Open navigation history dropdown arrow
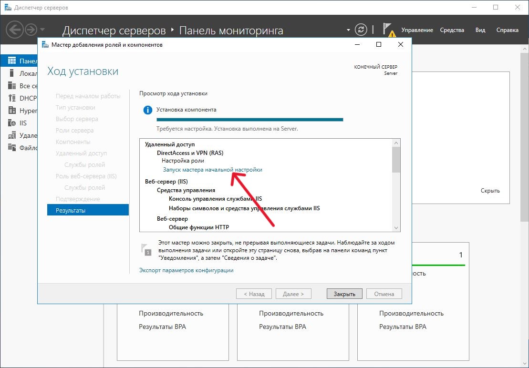This screenshot has width=529, height=368. click(43, 30)
